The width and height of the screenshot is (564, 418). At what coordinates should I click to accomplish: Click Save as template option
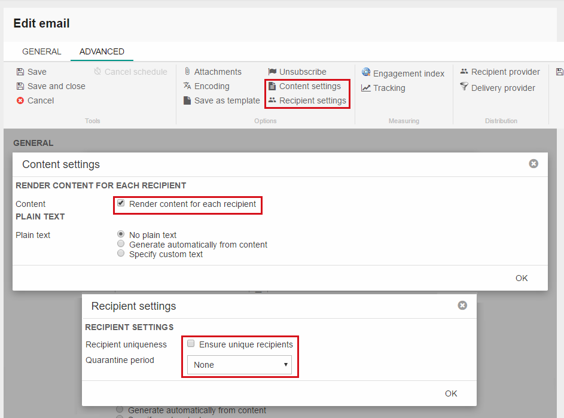[x=227, y=100]
